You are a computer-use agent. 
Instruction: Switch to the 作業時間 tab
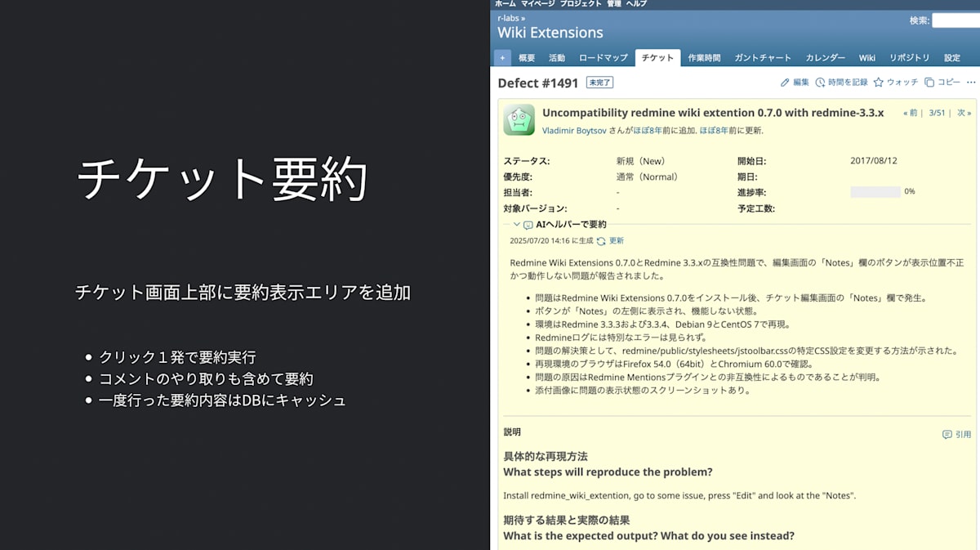click(704, 58)
